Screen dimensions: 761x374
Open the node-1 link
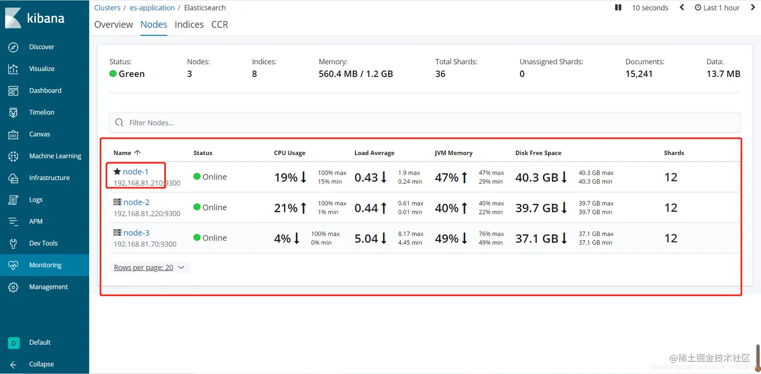[x=136, y=172]
